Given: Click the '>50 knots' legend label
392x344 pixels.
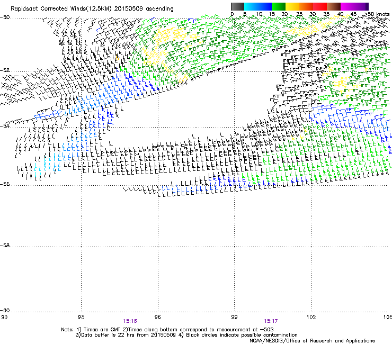Looking at the screenshot, I should [377, 14].
